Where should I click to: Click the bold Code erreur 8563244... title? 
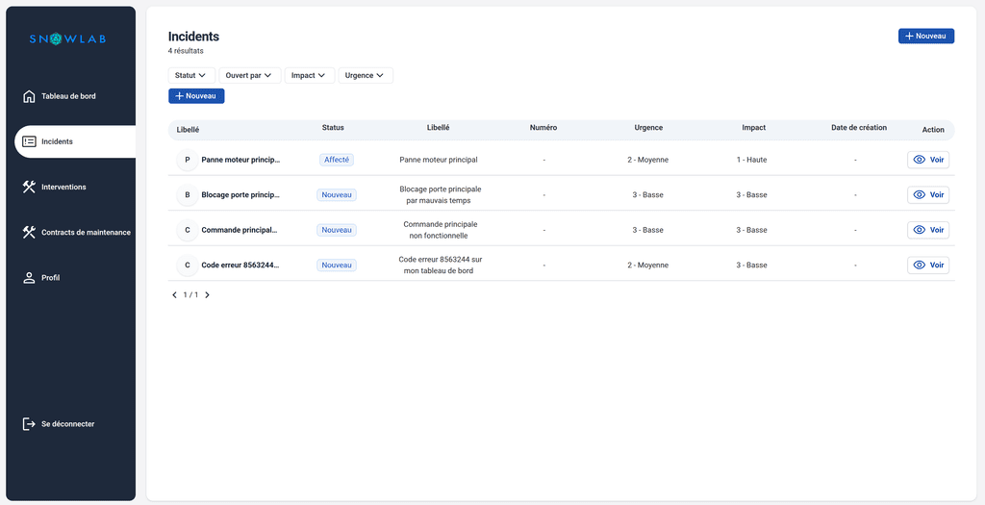pyautogui.click(x=240, y=265)
